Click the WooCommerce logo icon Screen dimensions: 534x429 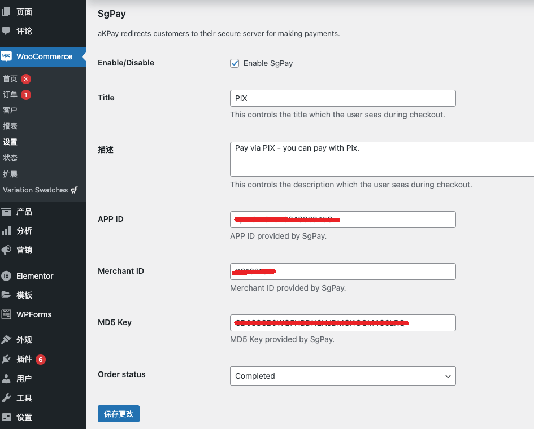pos(6,56)
